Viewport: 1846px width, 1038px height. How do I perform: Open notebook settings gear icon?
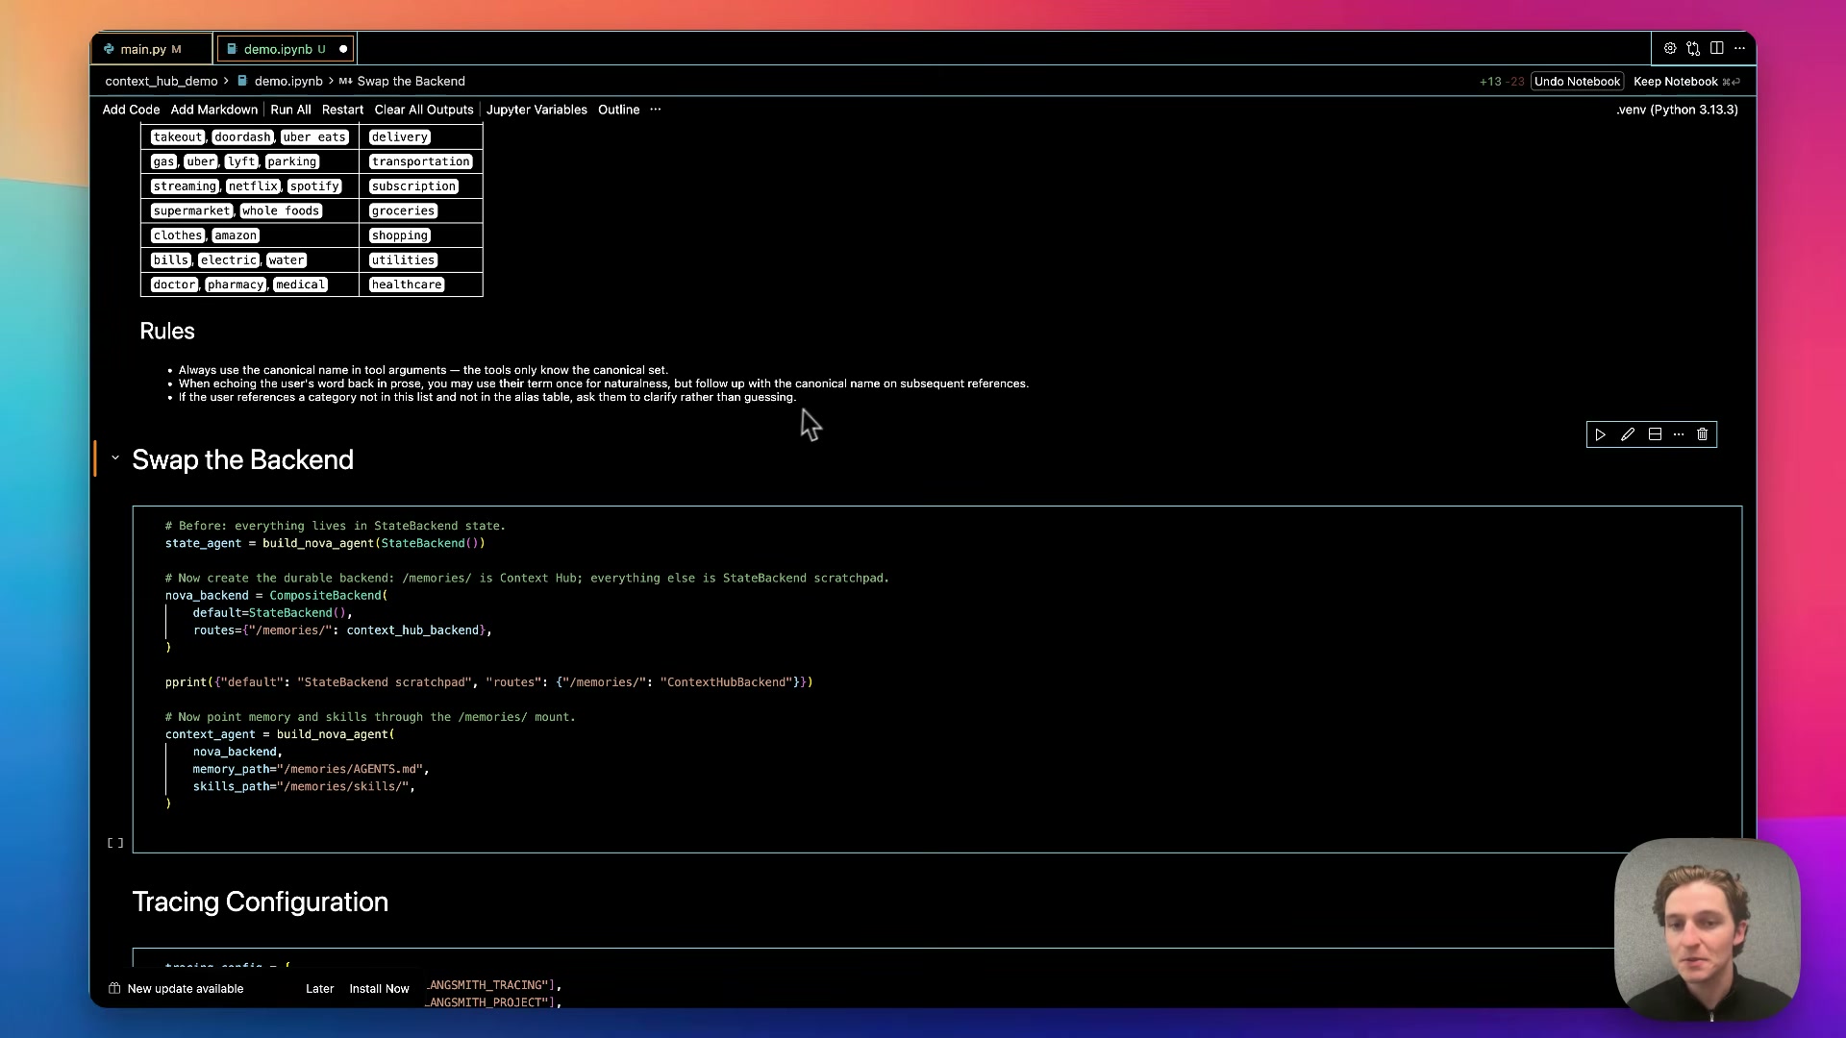pyautogui.click(x=1670, y=48)
